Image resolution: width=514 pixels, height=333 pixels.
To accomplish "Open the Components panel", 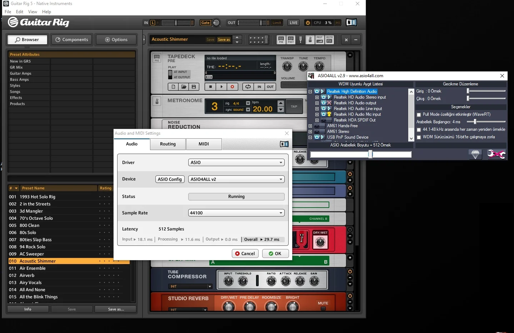I will click(x=72, y=40).
